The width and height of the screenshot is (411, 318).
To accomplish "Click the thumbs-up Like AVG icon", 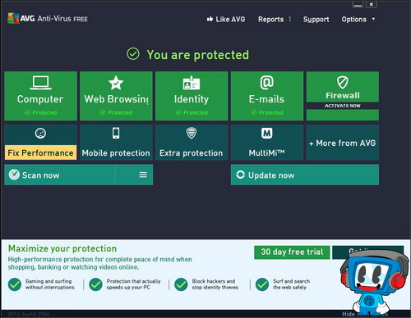I will (x=210, y=19).
